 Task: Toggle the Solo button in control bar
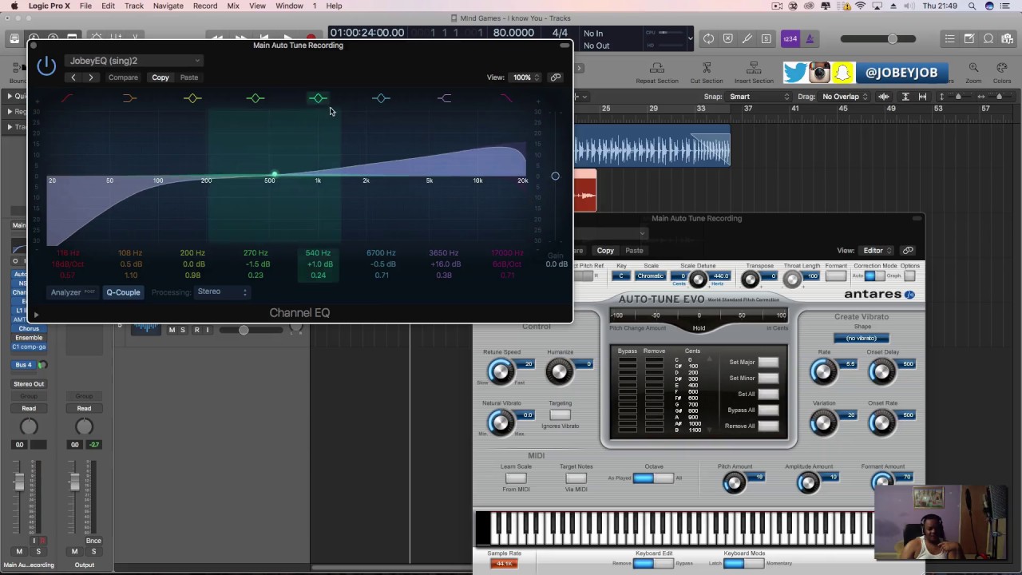(x=766, y=39)
